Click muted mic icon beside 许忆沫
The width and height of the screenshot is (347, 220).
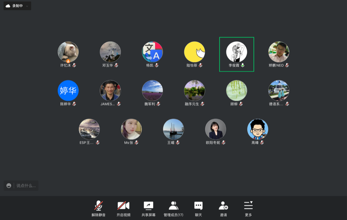[x=74, y=65]
